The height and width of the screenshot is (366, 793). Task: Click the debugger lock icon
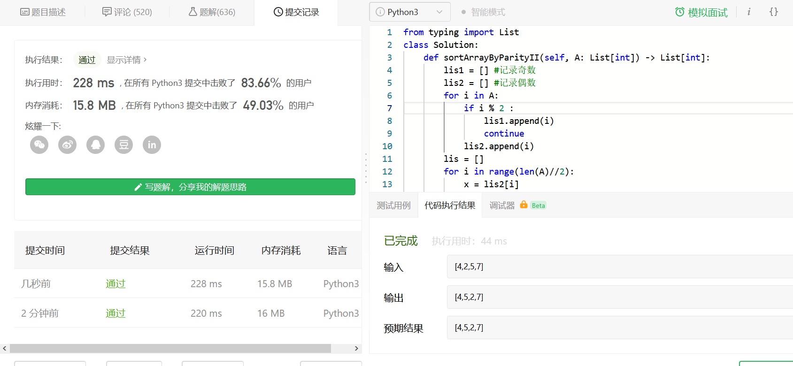click(x=524, y=205)
